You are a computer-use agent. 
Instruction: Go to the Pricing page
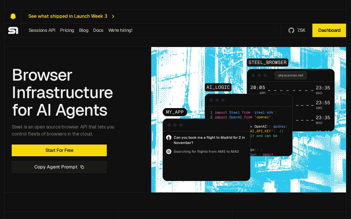[x=67, y=30]
